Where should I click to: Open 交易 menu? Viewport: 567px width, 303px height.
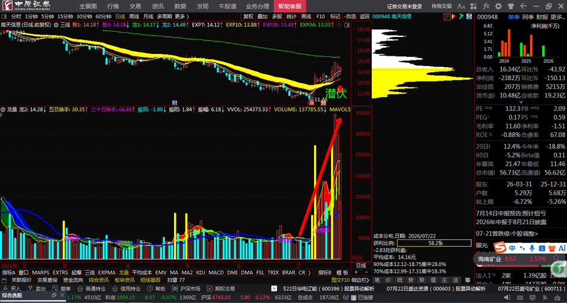pos(135,6)
